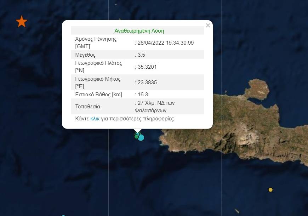Click the latitude value 35.3201
Screen dimensions: 308x216
(x=147, y=67)
